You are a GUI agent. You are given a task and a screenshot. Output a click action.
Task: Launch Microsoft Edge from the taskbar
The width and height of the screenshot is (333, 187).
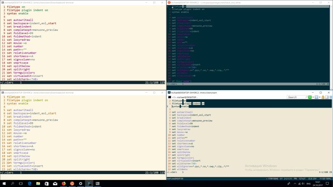tap(30, 184)
